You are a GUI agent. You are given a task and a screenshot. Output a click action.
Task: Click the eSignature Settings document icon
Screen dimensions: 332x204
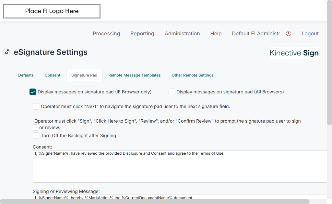pyautogui.click(x=6, y=52)
